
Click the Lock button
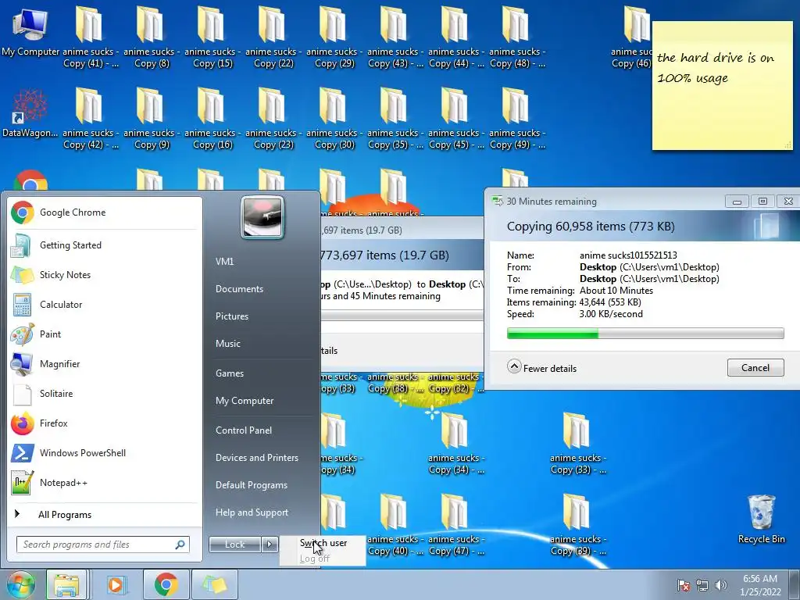(235, 545)
